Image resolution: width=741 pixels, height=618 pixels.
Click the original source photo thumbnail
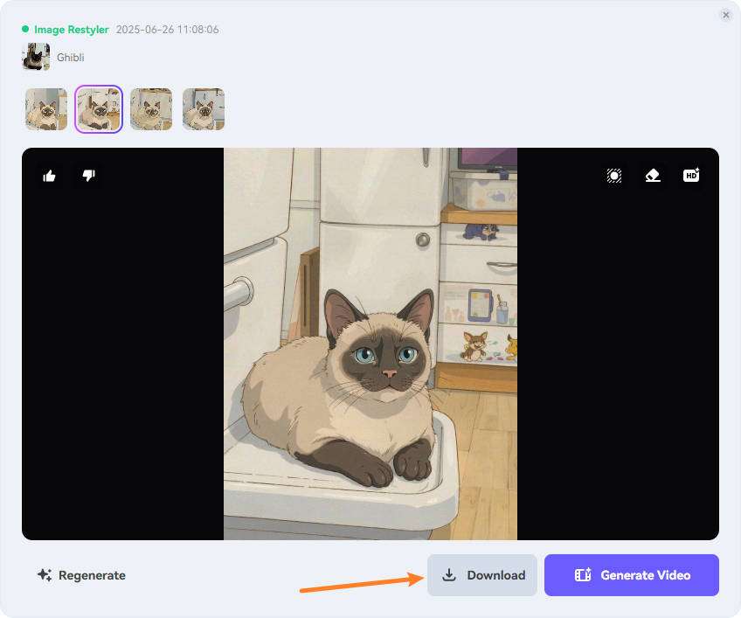[x=36, y=57]
